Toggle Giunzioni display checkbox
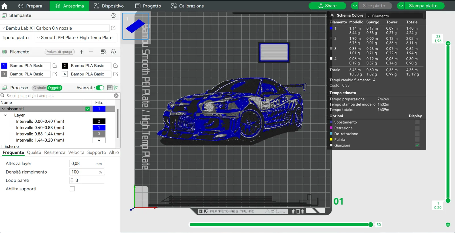Viewport: 455px width, 233px height. (417, 145)
